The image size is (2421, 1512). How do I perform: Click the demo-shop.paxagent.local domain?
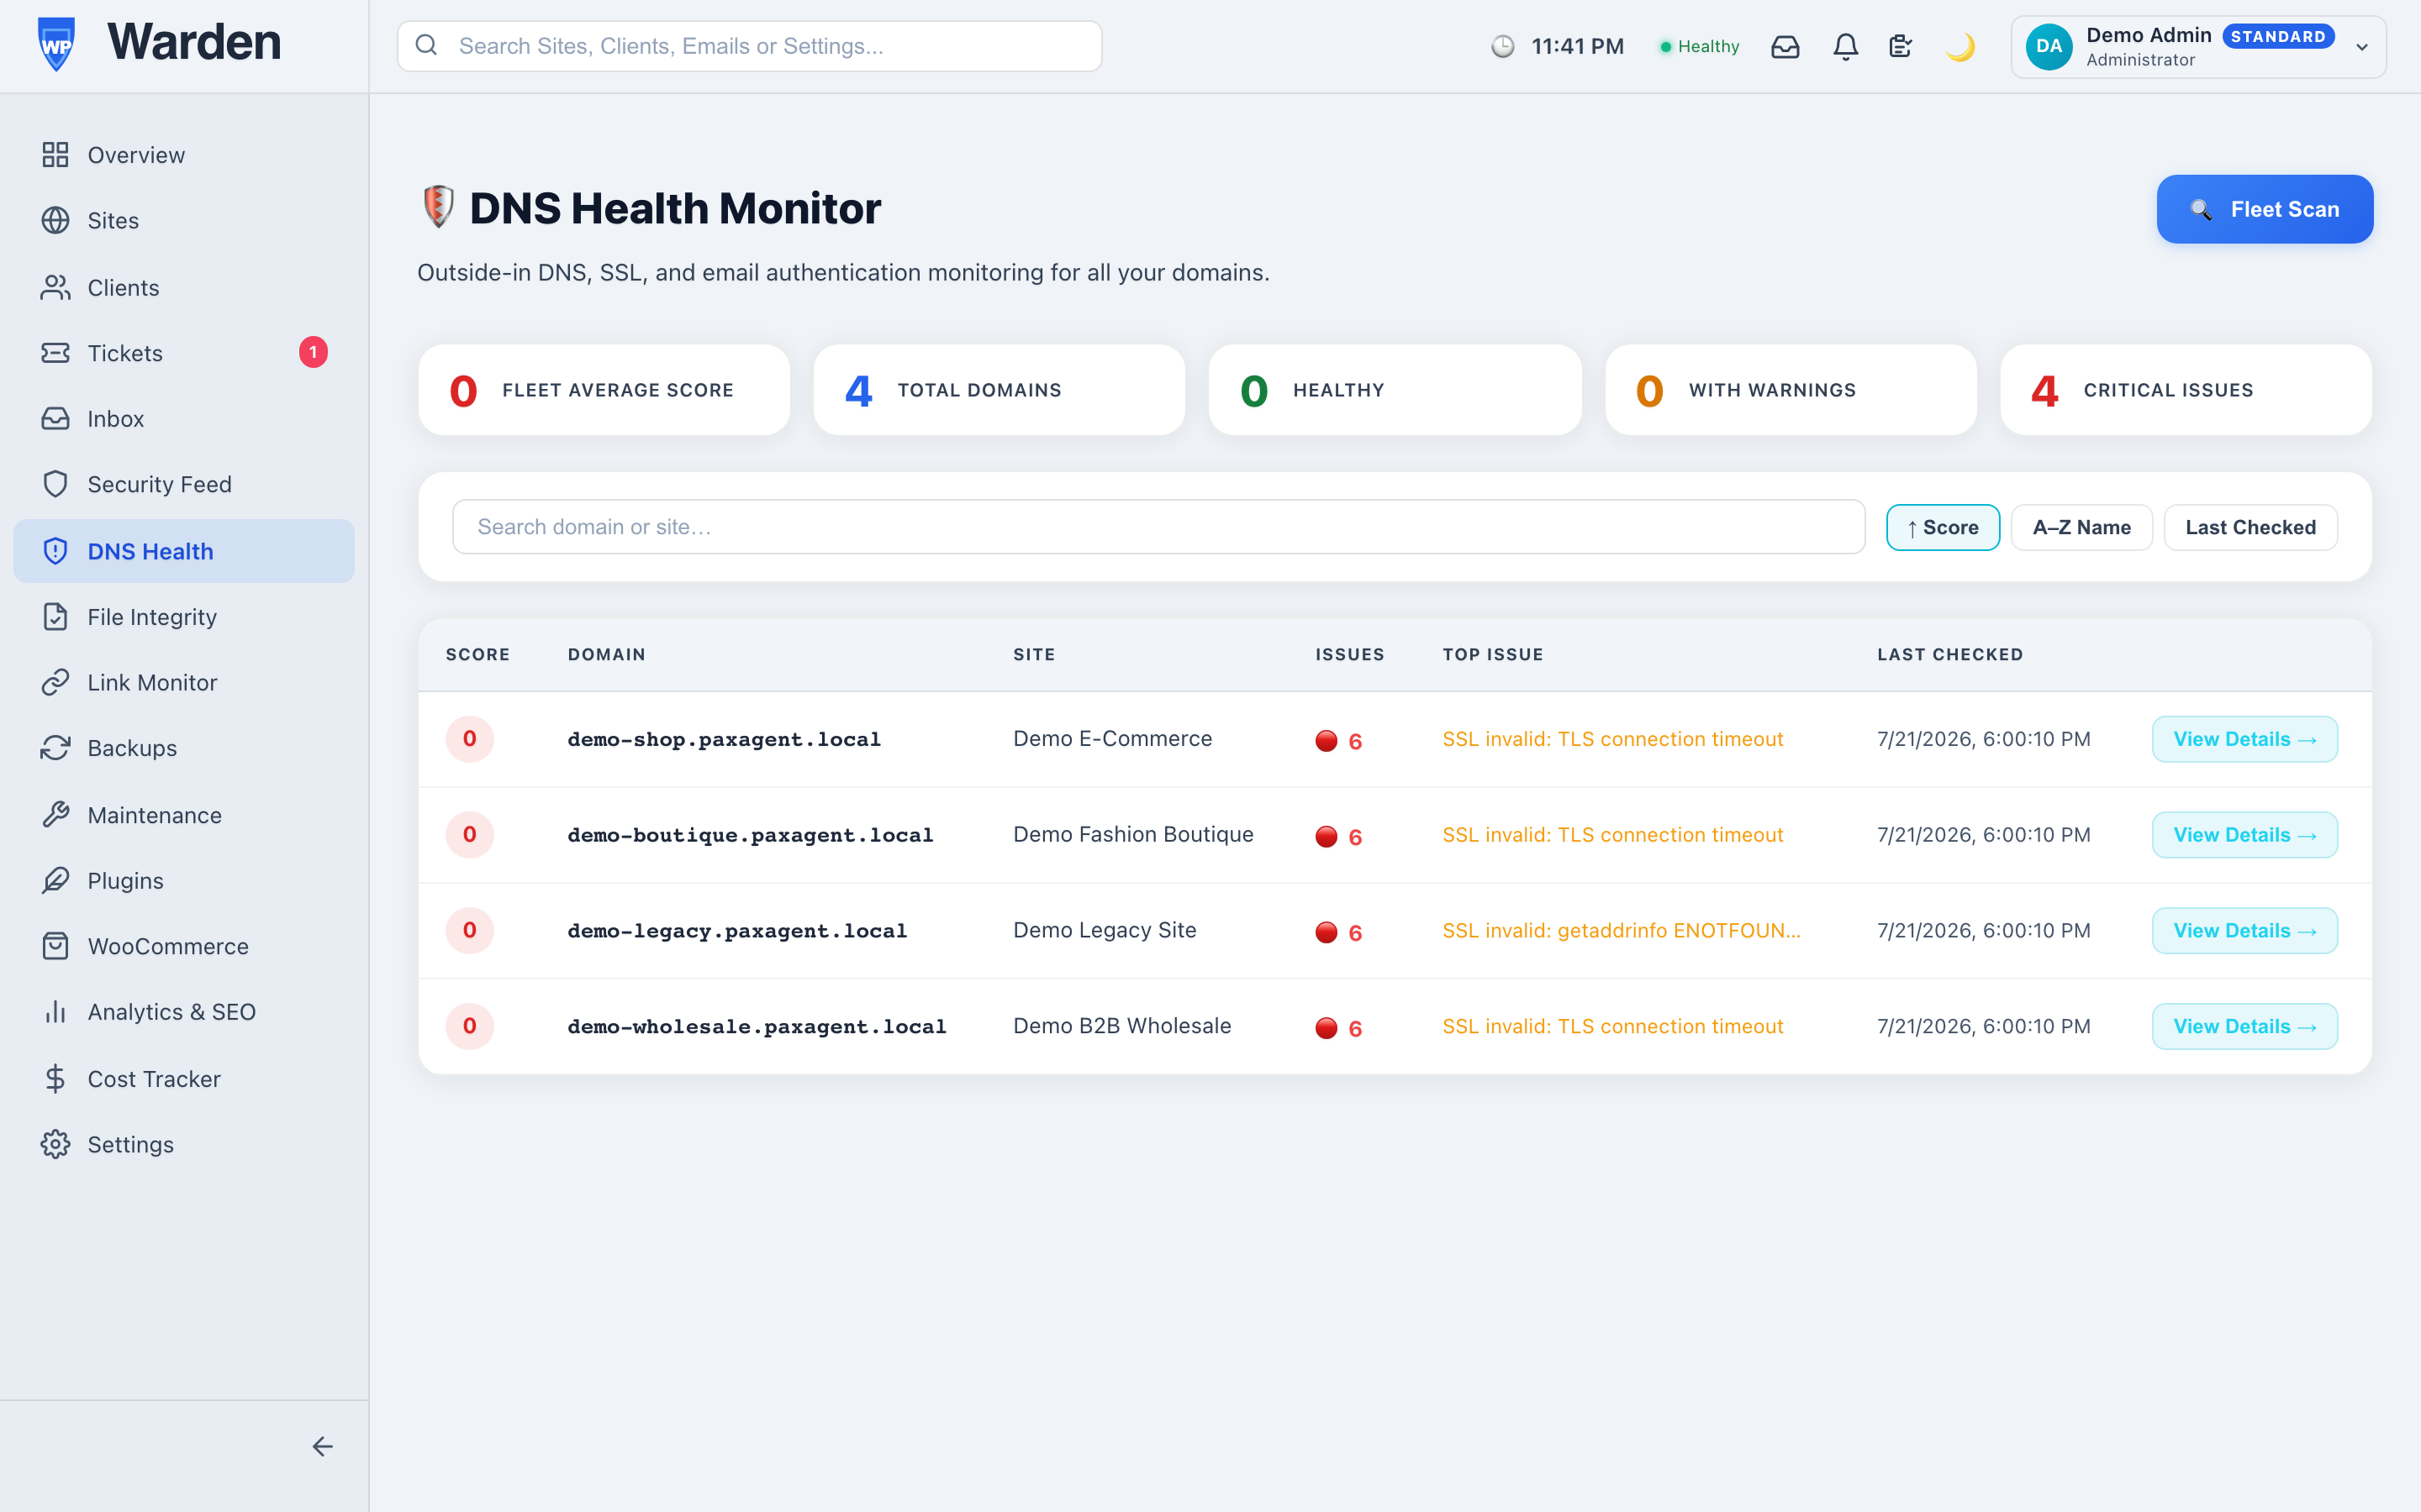tap(725, 740)
